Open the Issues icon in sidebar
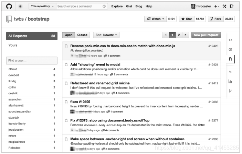Screen dimensions: 242x154 pyautogui.click(x=230, y=49)
